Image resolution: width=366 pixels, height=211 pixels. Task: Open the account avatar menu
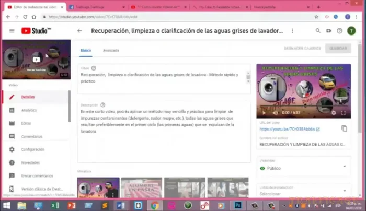(351, 31)
